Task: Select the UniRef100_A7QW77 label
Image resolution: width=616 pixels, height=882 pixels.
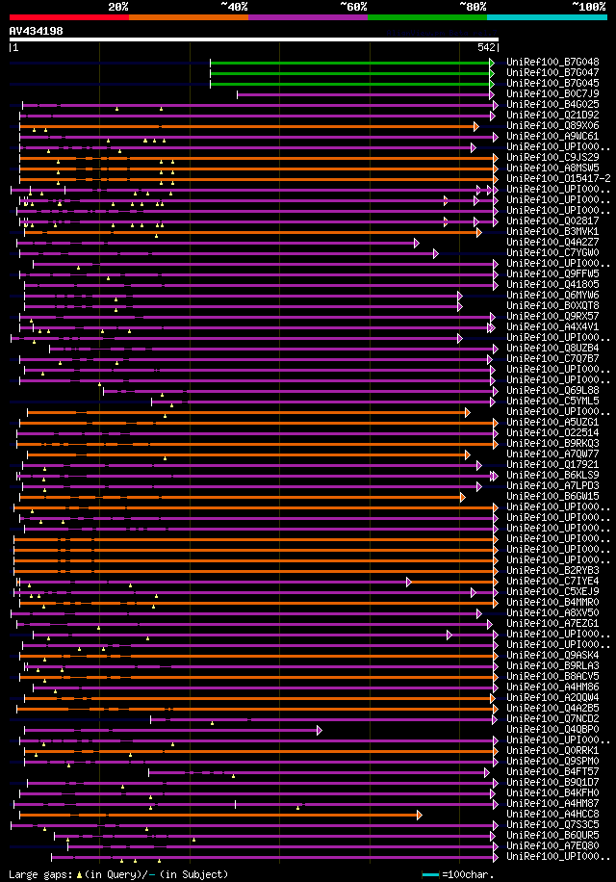Action: click(552, 454)
